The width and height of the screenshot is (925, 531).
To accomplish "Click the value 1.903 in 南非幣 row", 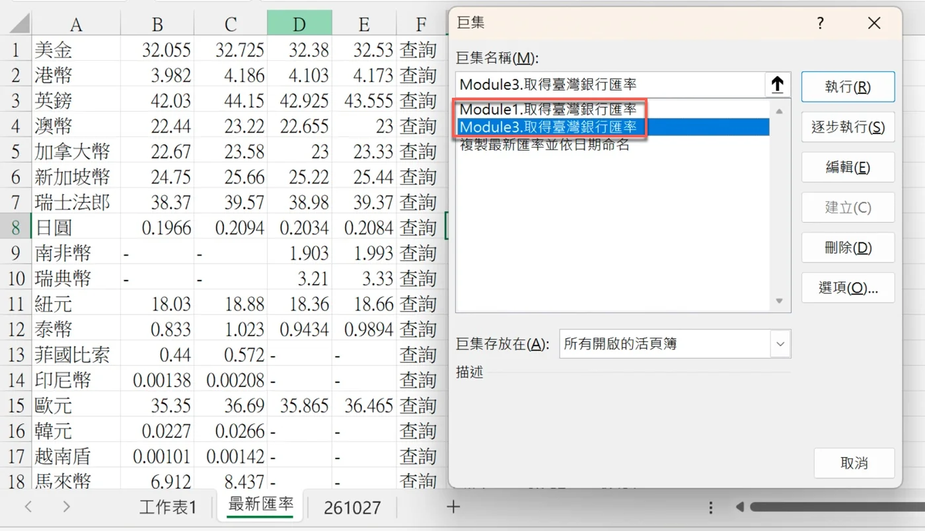I will 310,253.
